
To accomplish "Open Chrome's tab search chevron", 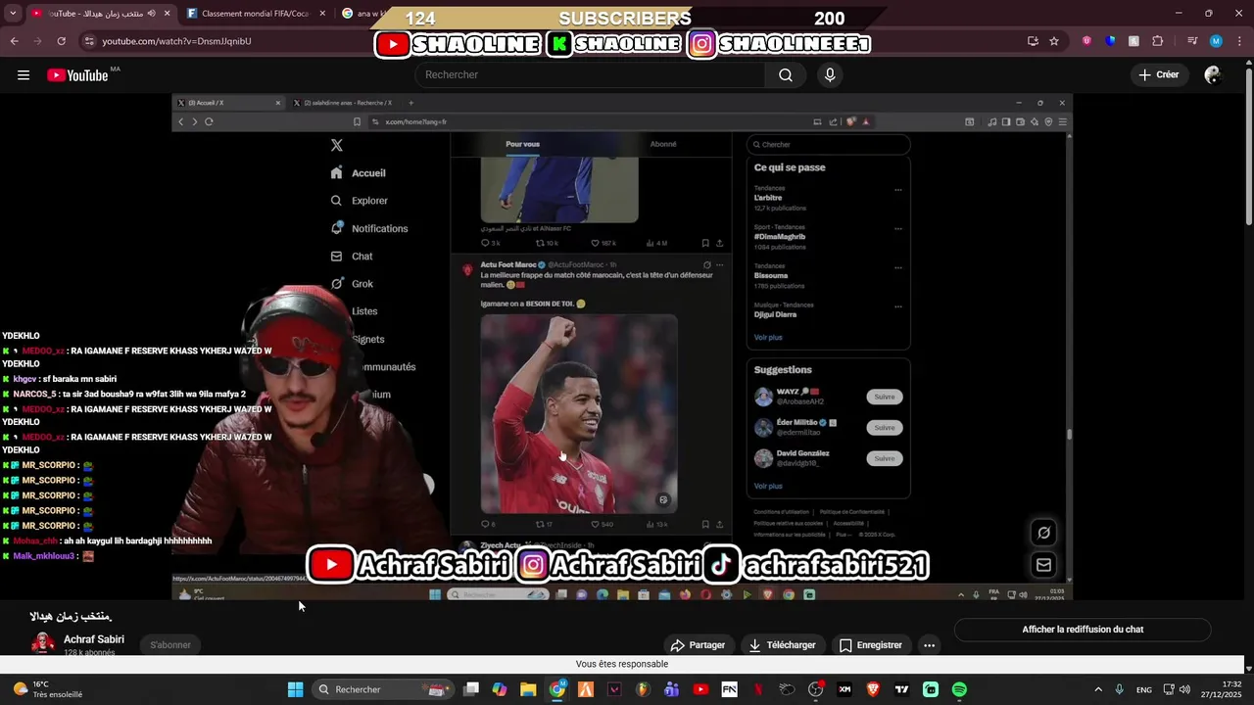I will (x=14, y=14).
